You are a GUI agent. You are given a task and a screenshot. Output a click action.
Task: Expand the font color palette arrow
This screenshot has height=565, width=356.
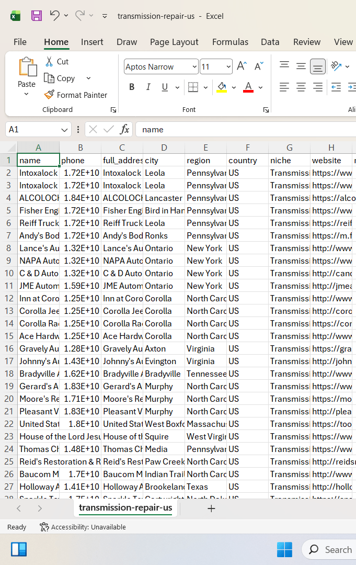(x=261, y=87)
